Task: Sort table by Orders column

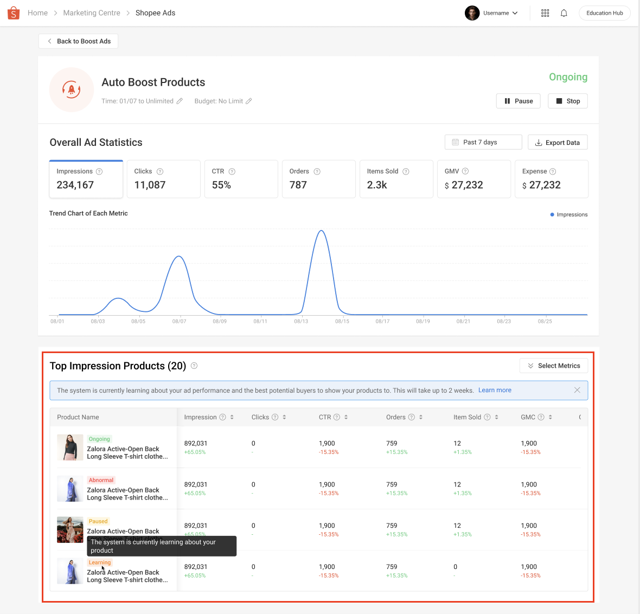Action: 420,417
